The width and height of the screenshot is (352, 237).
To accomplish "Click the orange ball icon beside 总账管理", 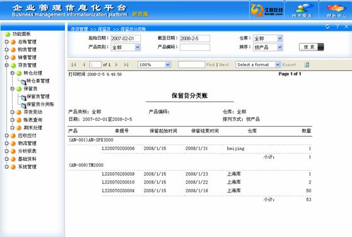I will [13, 42].
